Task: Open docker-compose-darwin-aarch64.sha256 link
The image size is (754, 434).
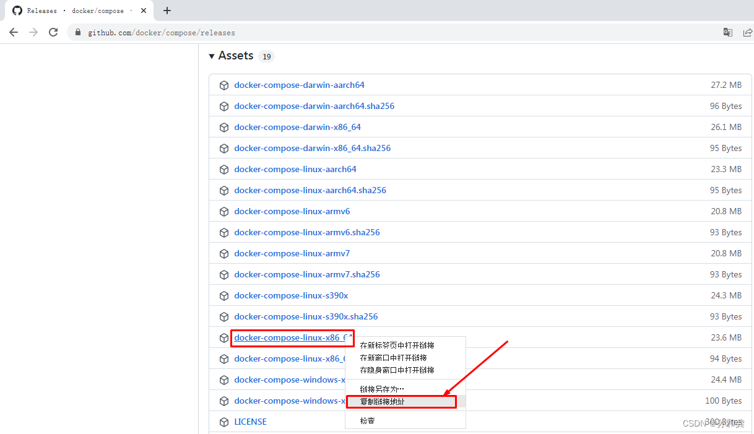Action: pyautogui.click(x=314, y=106)
